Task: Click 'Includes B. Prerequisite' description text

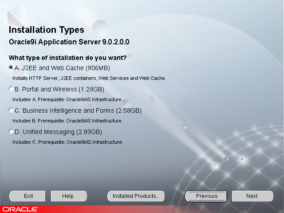Action: [x=67, y=121]
